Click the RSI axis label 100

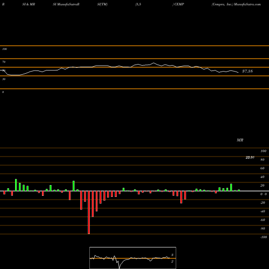tap(4, 49)
